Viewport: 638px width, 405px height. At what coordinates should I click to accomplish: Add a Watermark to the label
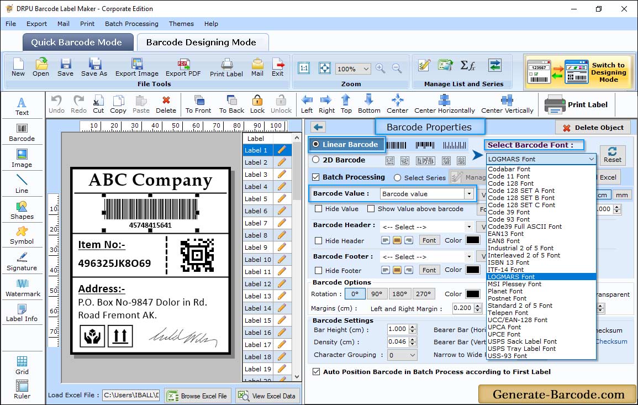click(x=23, y=288)
